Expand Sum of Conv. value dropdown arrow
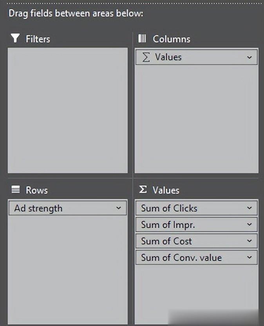 pyautogui.click(x=250, y=258)
